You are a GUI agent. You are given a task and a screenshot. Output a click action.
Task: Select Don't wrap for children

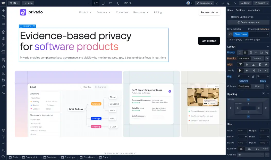coord(244,86)
